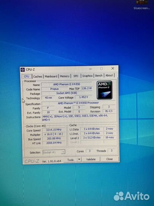Click the Ext. Family value 10
This screenshot has width=154, height=206.
pos(48,112)
